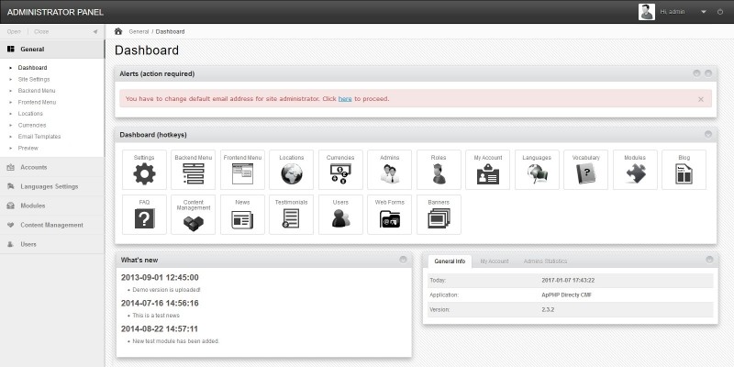Collapse the What's new panel
Image resolution: width=734 pixels, height=367 pixels.
404,260
